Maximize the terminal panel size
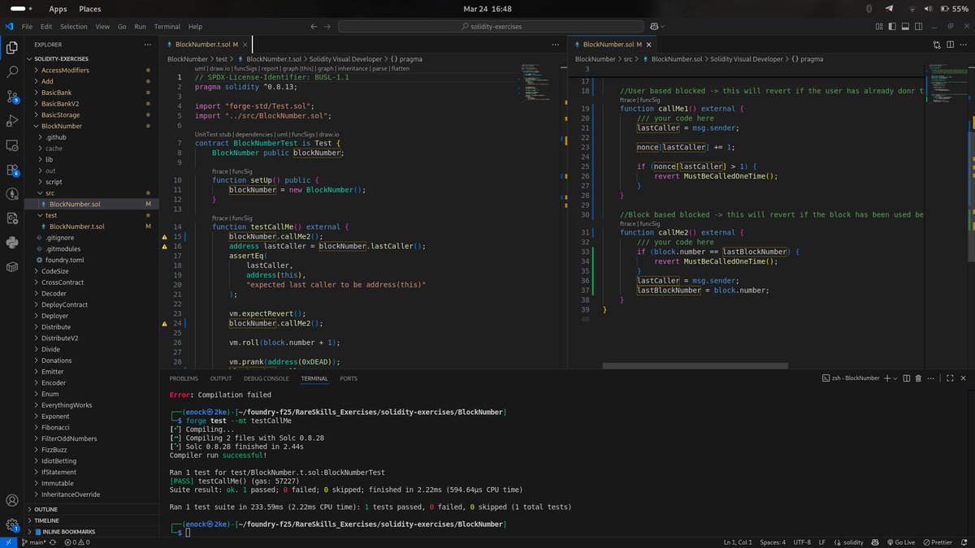 coord(949,378)
